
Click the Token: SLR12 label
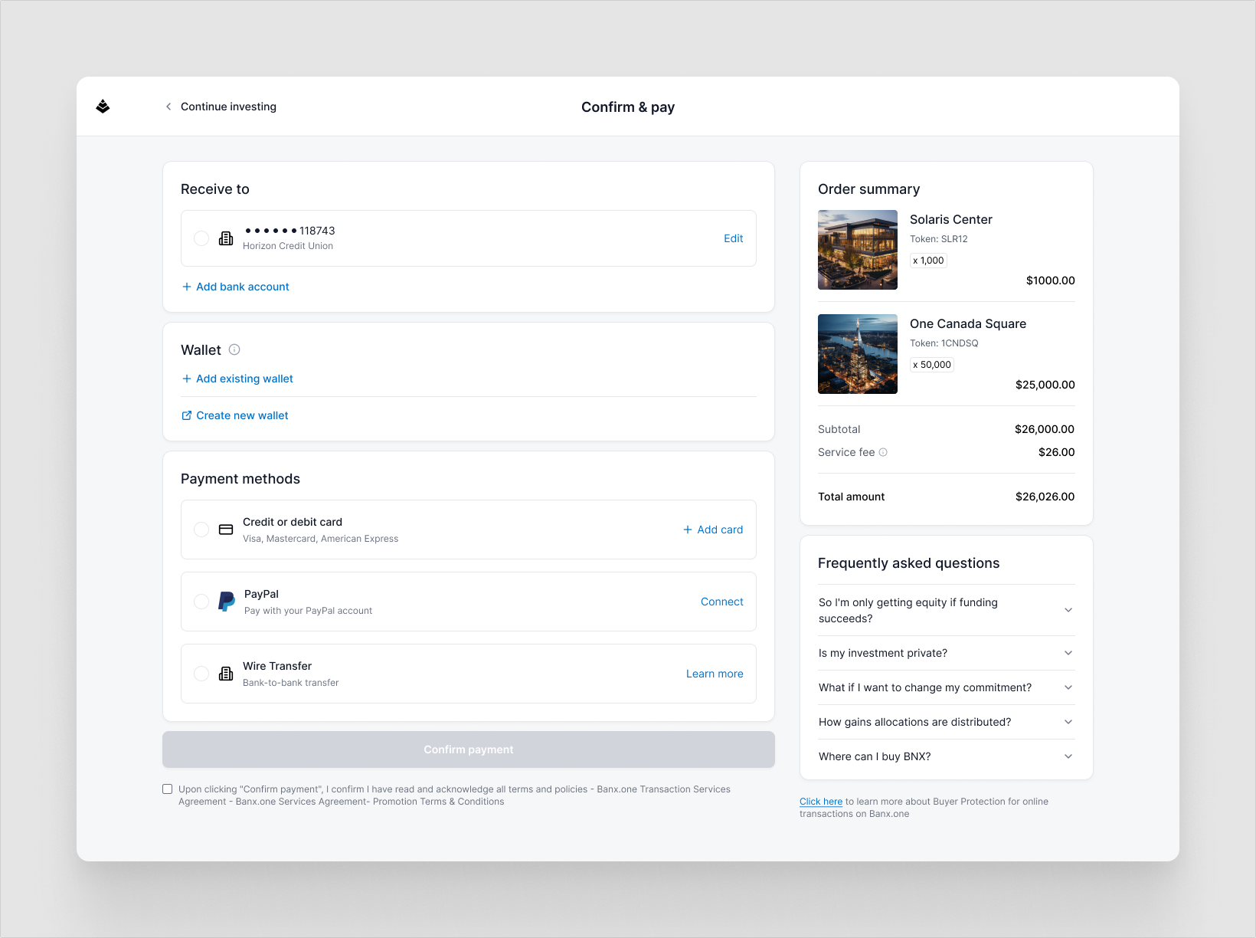coord(939,239)
